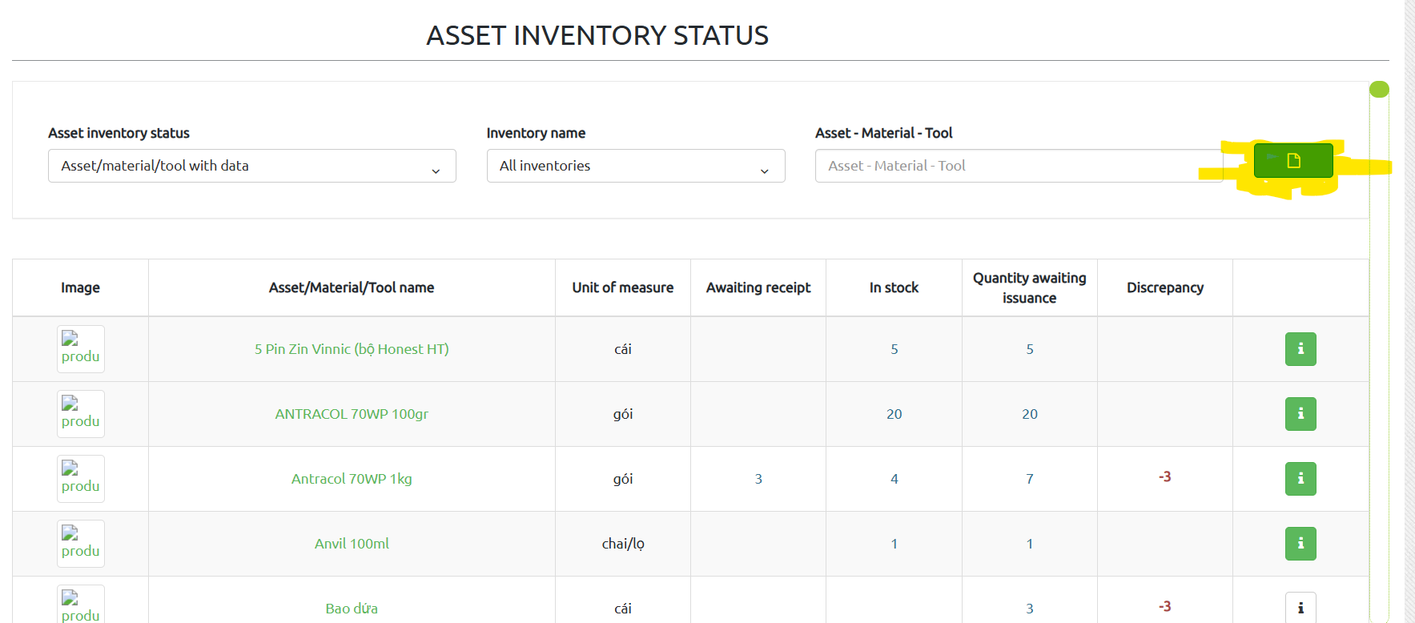Click the In stock column header
Image resolution: width=1415 pixels, height=623 pixels.
click(x=894, y=287)
